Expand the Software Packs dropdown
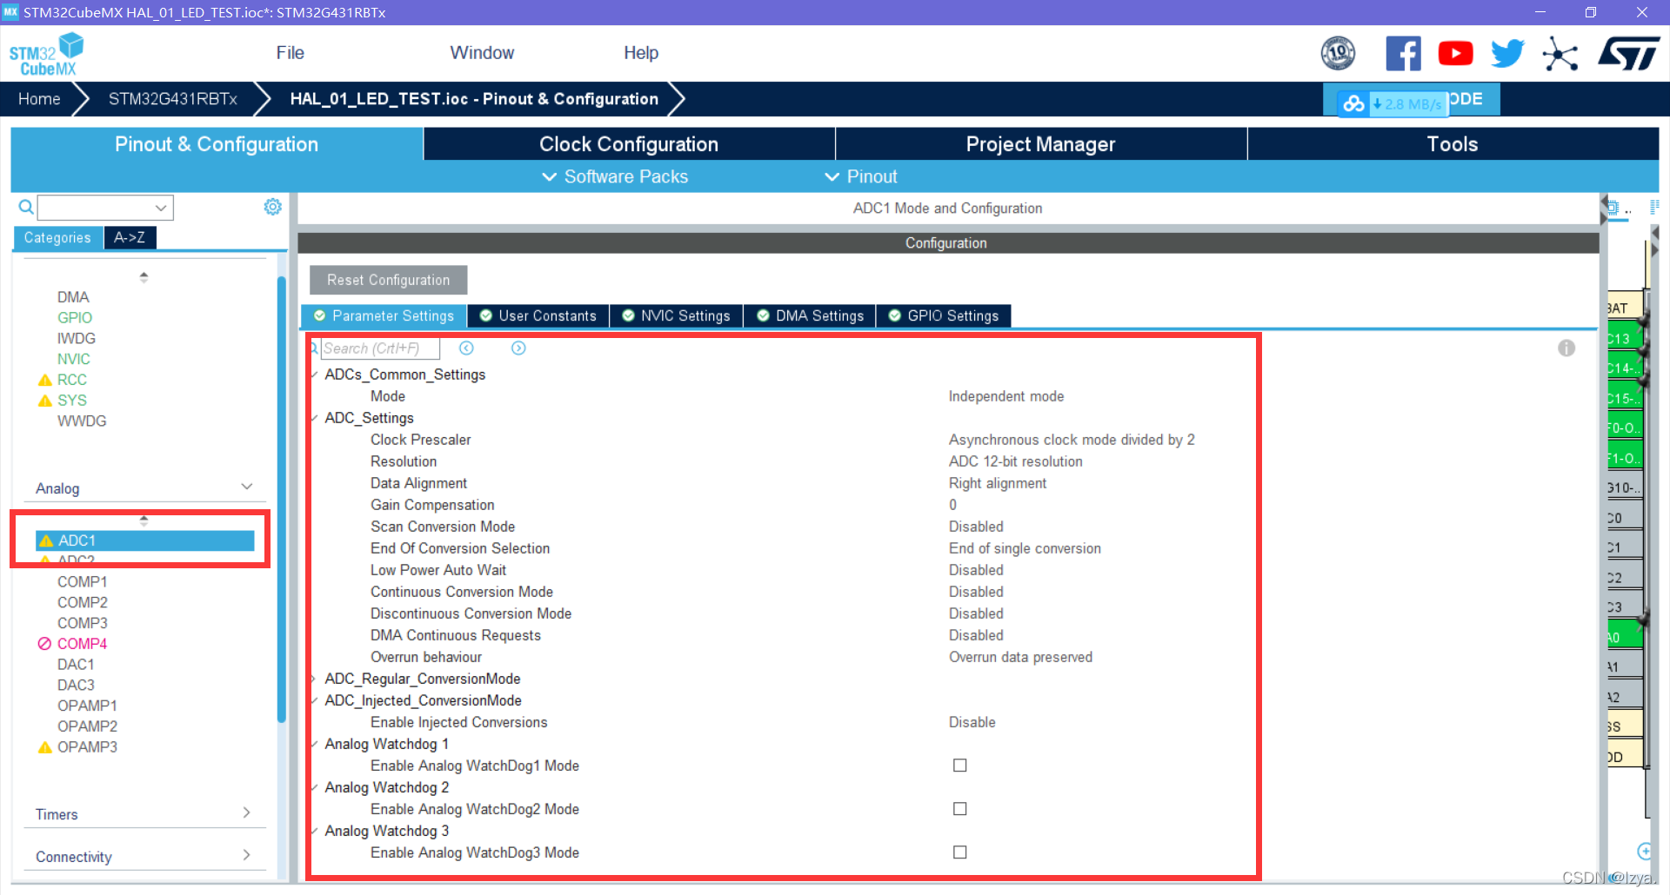This screenshot has width=1670, height=895. (615, 176)
